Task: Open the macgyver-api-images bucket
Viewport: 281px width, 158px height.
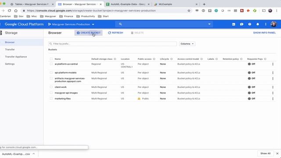Action: click(x=66, y=93)
